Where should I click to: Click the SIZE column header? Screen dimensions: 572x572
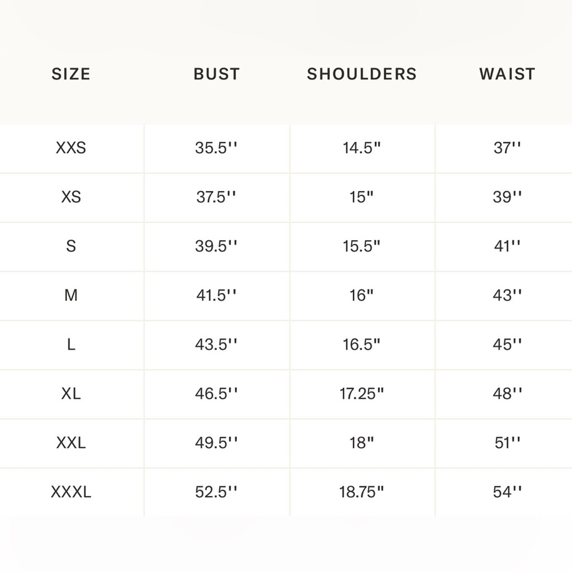pos(71,74)
